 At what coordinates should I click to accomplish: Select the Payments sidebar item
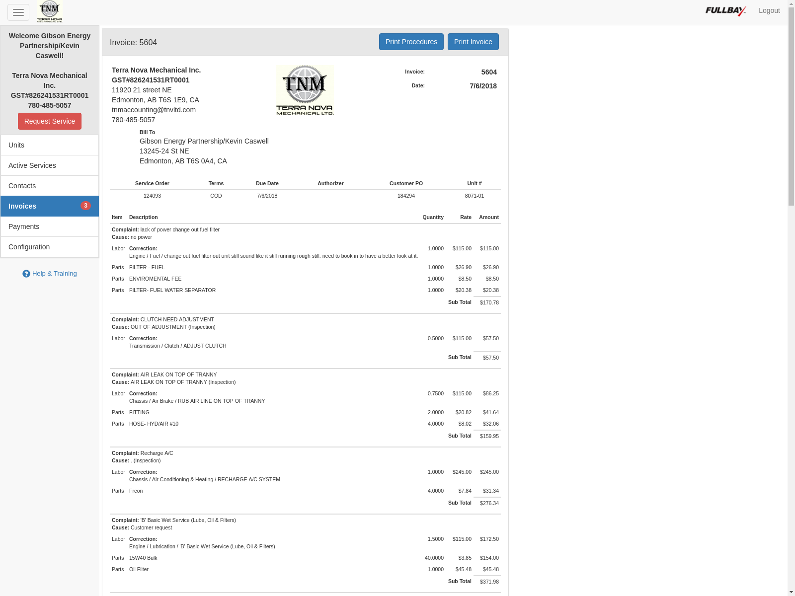click(x=23, y=226)
